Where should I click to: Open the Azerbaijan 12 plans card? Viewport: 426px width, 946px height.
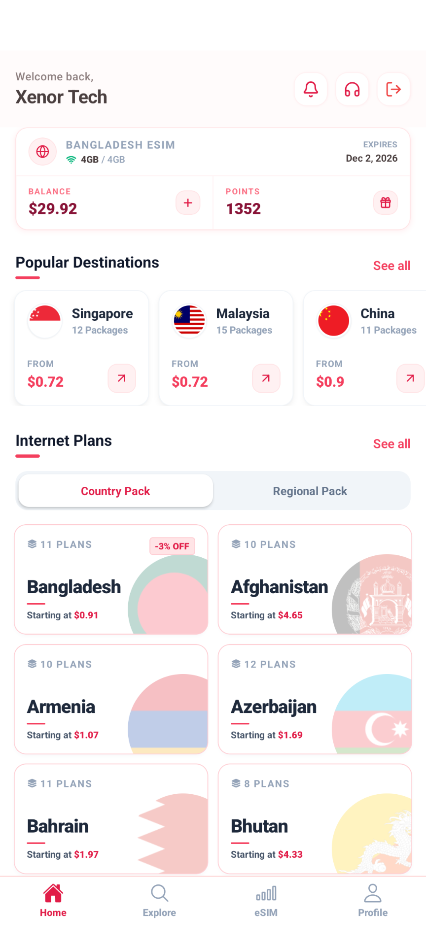point(315,699)
